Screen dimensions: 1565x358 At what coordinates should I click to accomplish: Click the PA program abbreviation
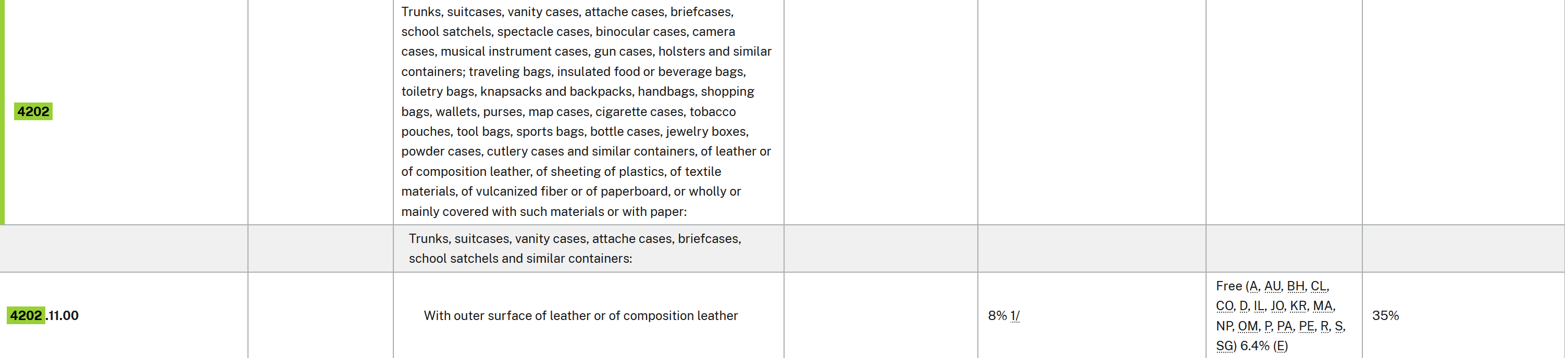pyautogui.click(x=1284, y=326)
